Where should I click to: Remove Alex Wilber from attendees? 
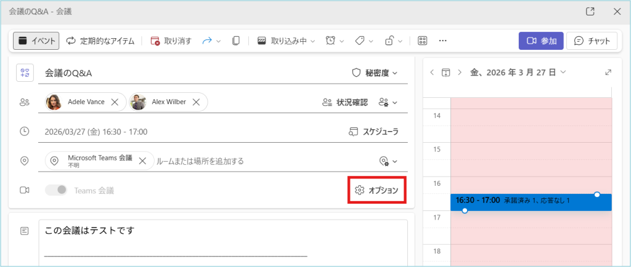[196, 103]
